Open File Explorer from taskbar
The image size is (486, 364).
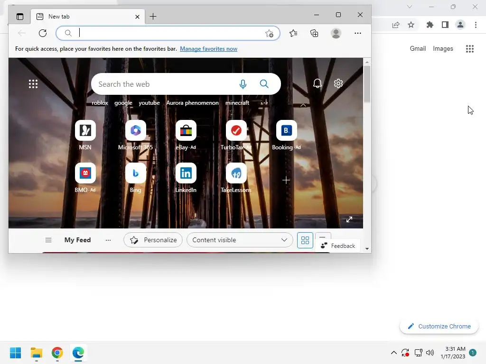(x=37, y=353)
